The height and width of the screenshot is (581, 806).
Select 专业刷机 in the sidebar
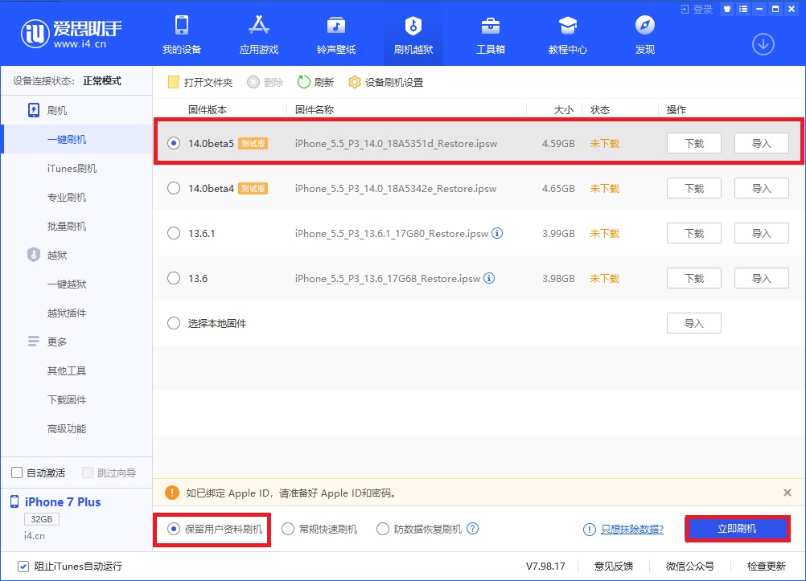(67, 197)
